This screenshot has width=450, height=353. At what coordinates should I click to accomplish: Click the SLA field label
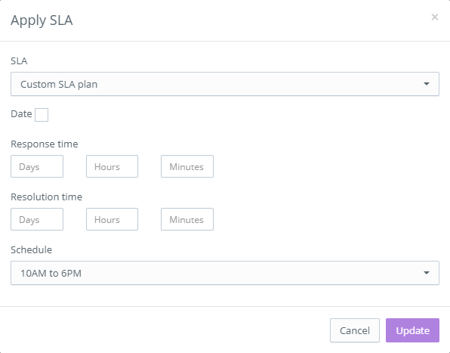coord(19,61)
